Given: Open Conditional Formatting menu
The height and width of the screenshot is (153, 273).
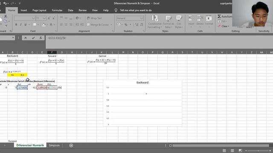Looking at the screenshot, I should (154, 22).
